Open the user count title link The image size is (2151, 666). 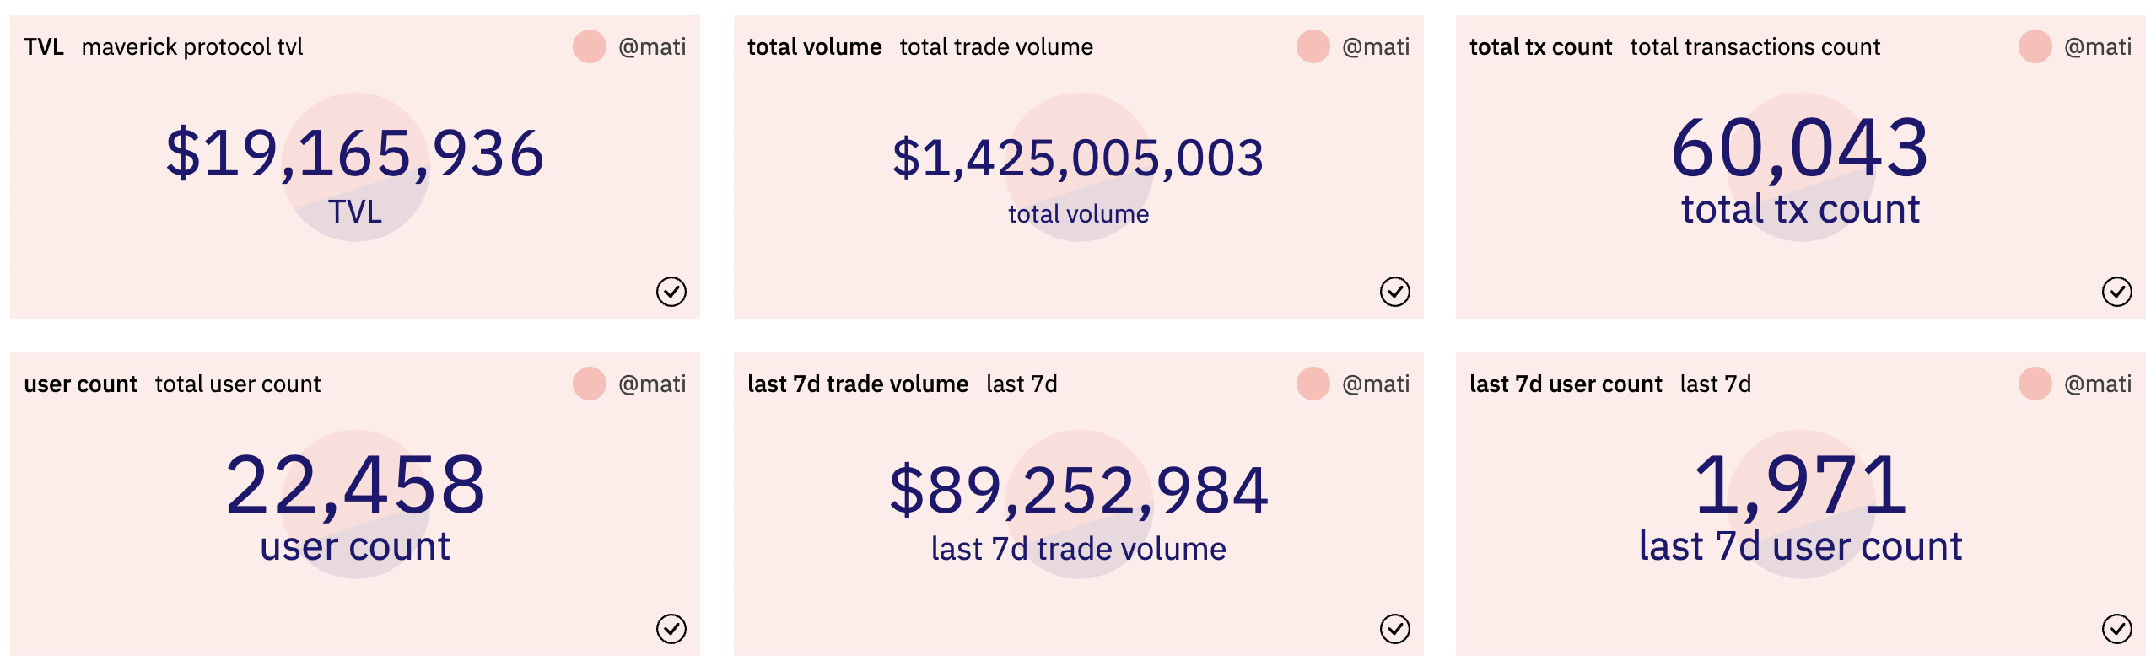click(80, 384)
